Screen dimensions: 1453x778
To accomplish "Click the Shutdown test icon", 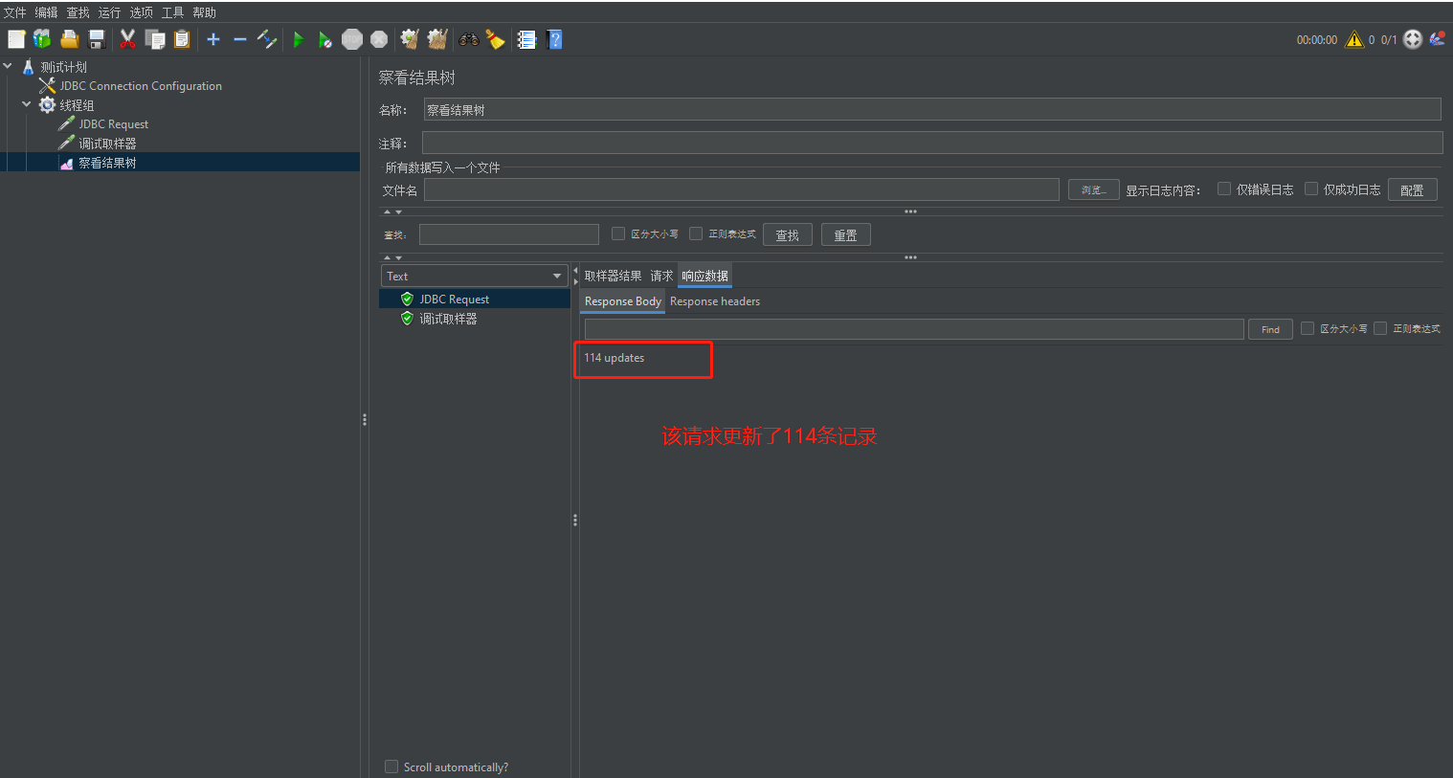I will click(379, 39).
